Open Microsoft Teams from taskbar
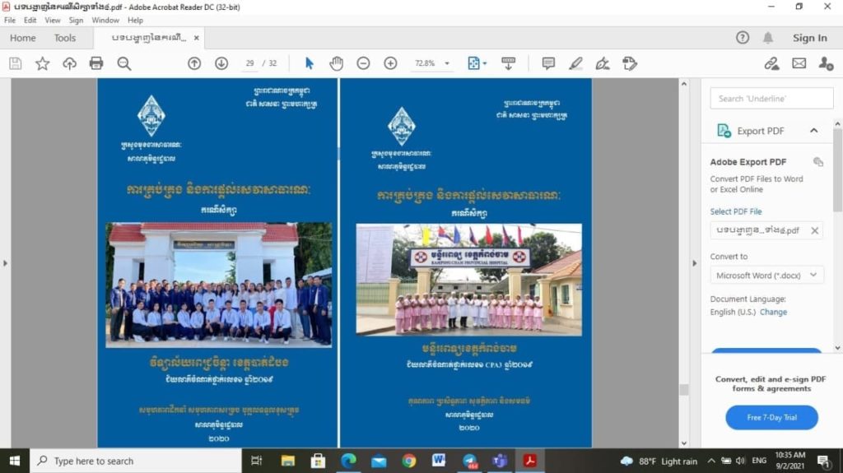Viewport: 843px width, 473px height. [500, 461]
